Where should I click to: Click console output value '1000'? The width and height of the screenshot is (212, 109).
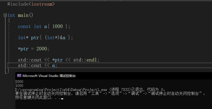click(19, 86)
